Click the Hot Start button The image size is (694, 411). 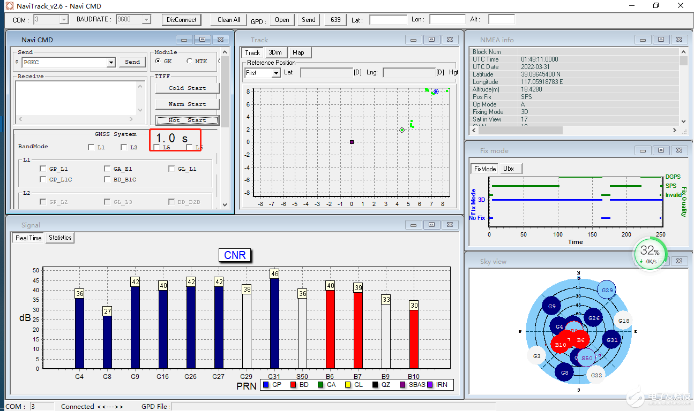(188, 120)
